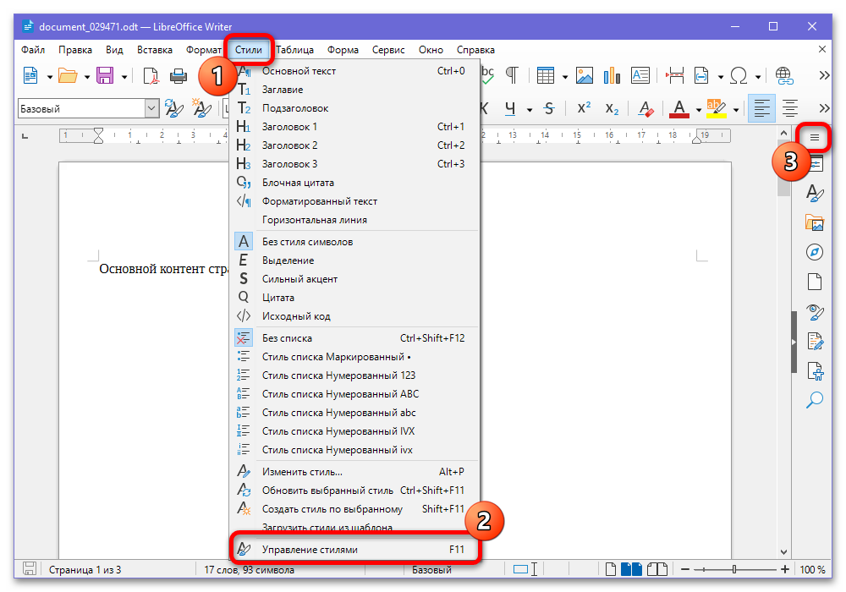
Task: Expand the highlighting color dropdown arrow
Action: pos(736,109)
